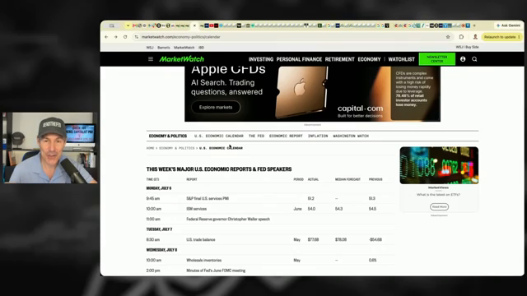The width and height of the screenshot is (527, 296).
Task: Go back with the browser back arrow
Action: [106, 37]
